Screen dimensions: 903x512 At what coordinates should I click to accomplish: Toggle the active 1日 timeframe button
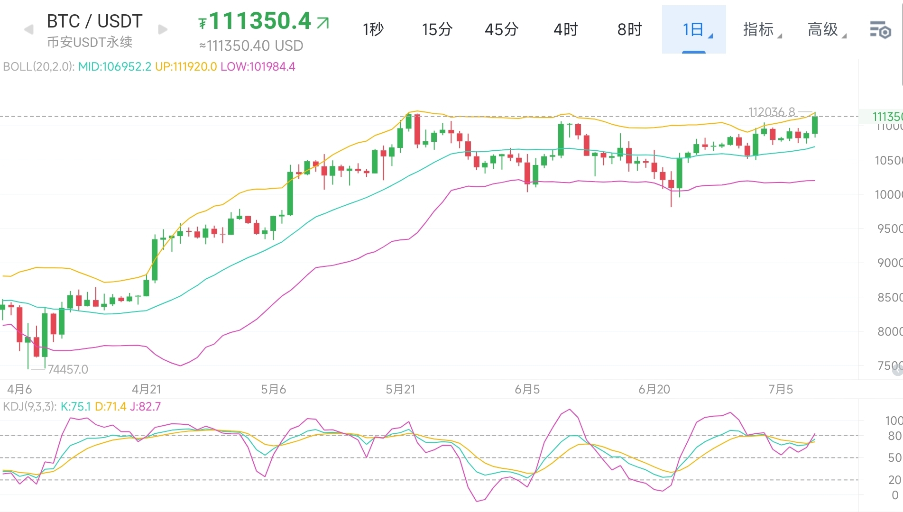click(693, 29)
